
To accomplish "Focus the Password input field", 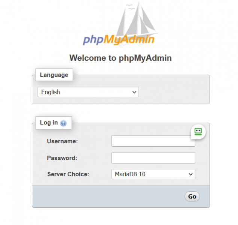I will [153, 158].
